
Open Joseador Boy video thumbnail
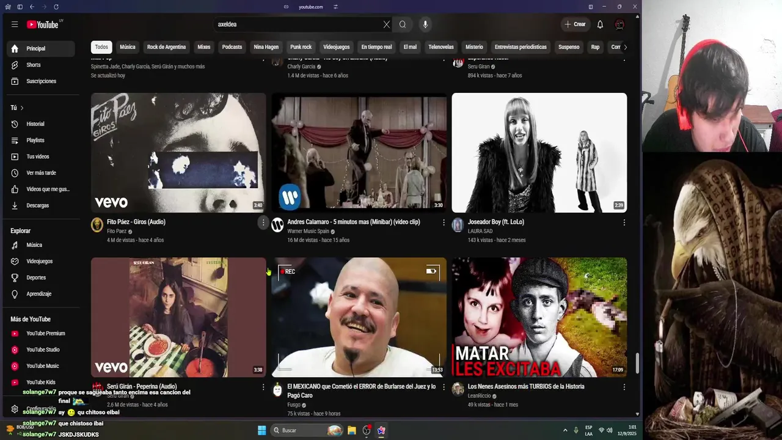pos(539,153)
